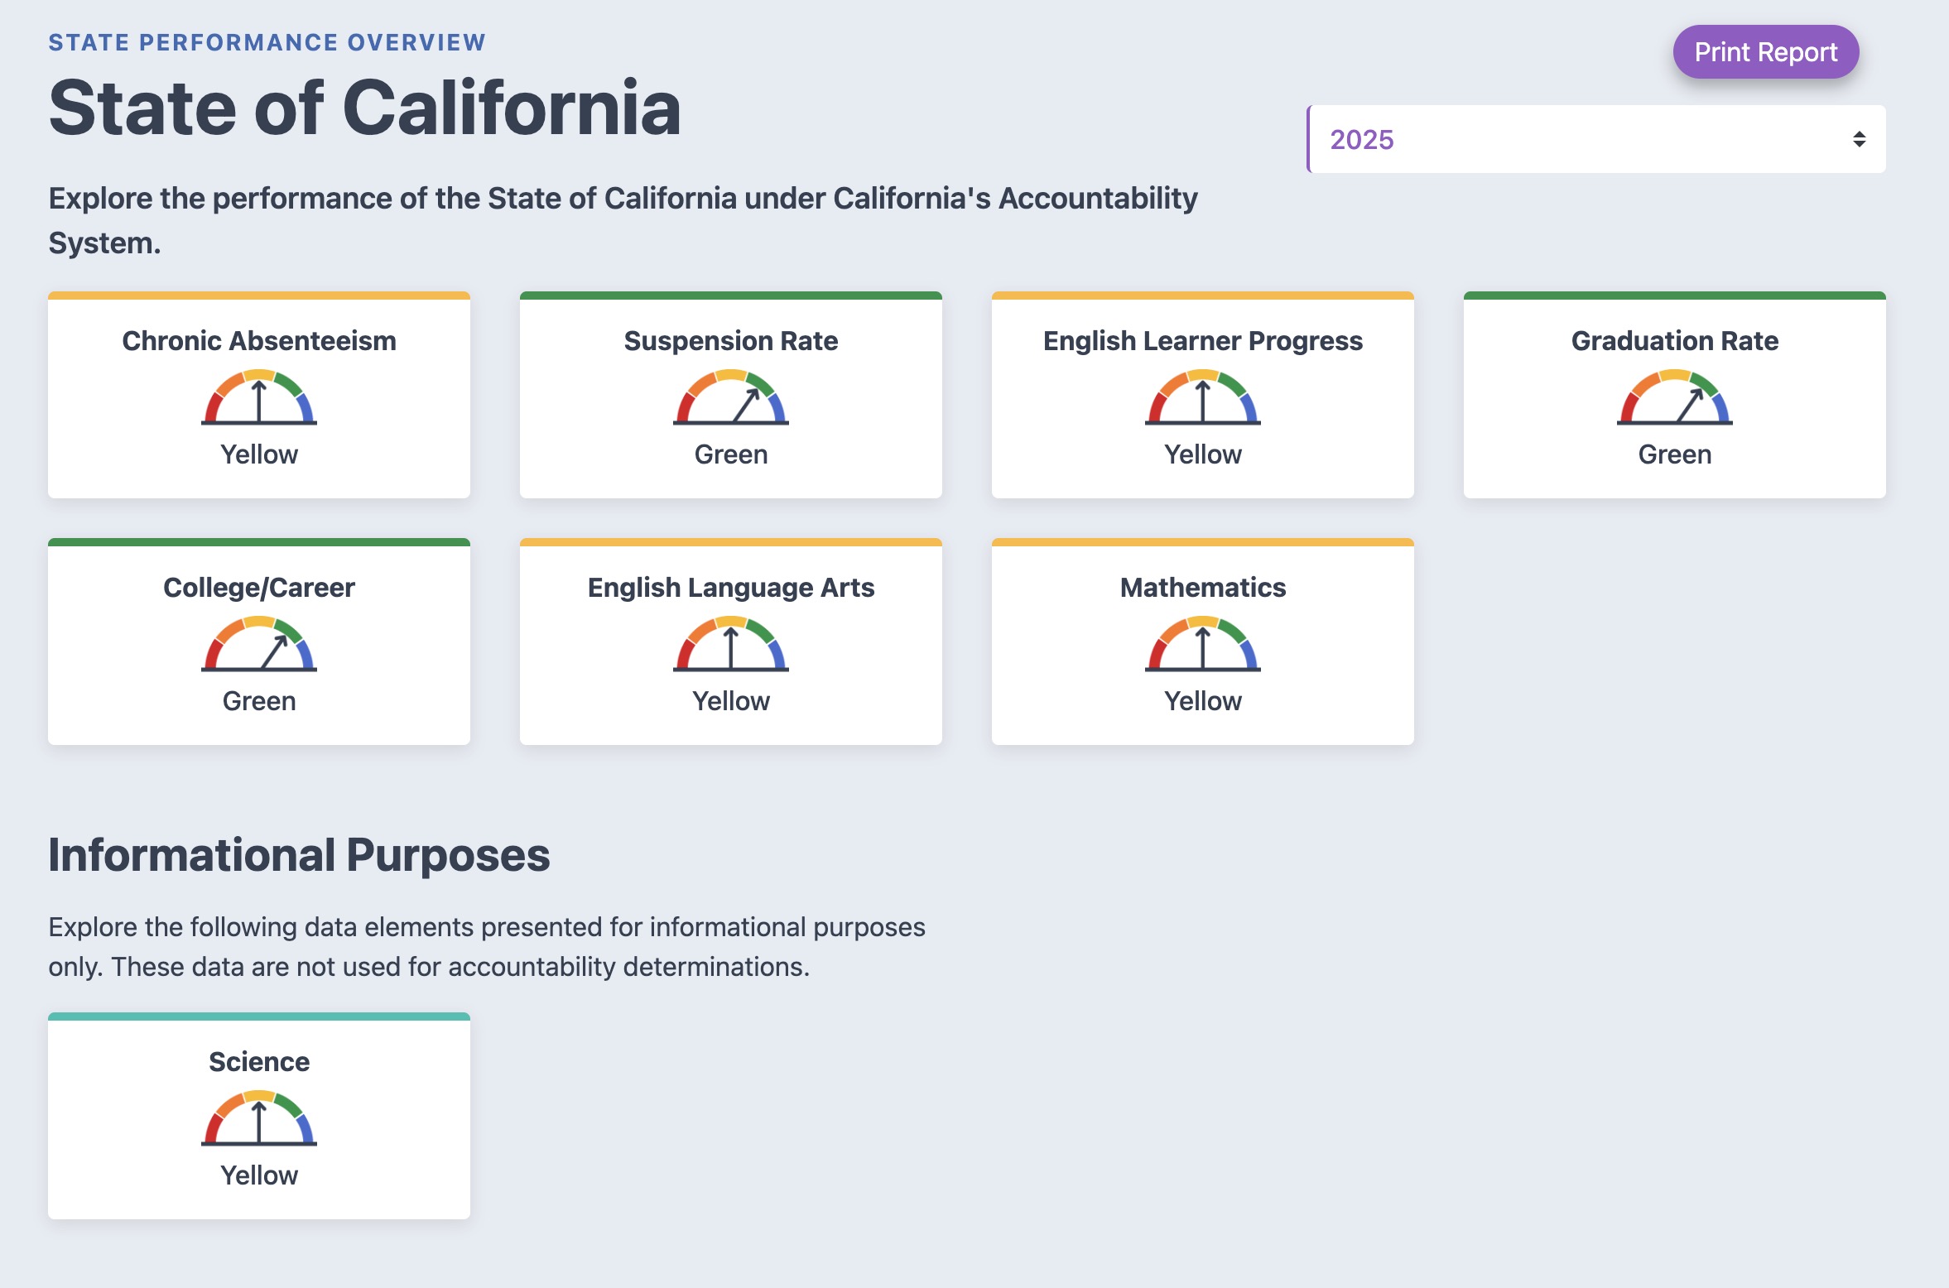Viewport: 1949px width, 1288px height.
Task: Click the year selector up-down arrows
Action: point(1859,139)
